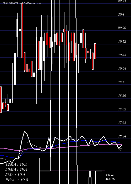Click the '50MA : 19.4' legend text

pyautogui.click(x=16, y=170)
